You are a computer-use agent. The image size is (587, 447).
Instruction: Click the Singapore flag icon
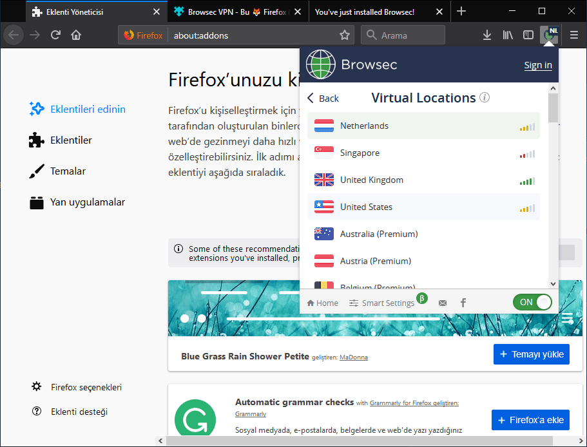(x=324, y=153)
